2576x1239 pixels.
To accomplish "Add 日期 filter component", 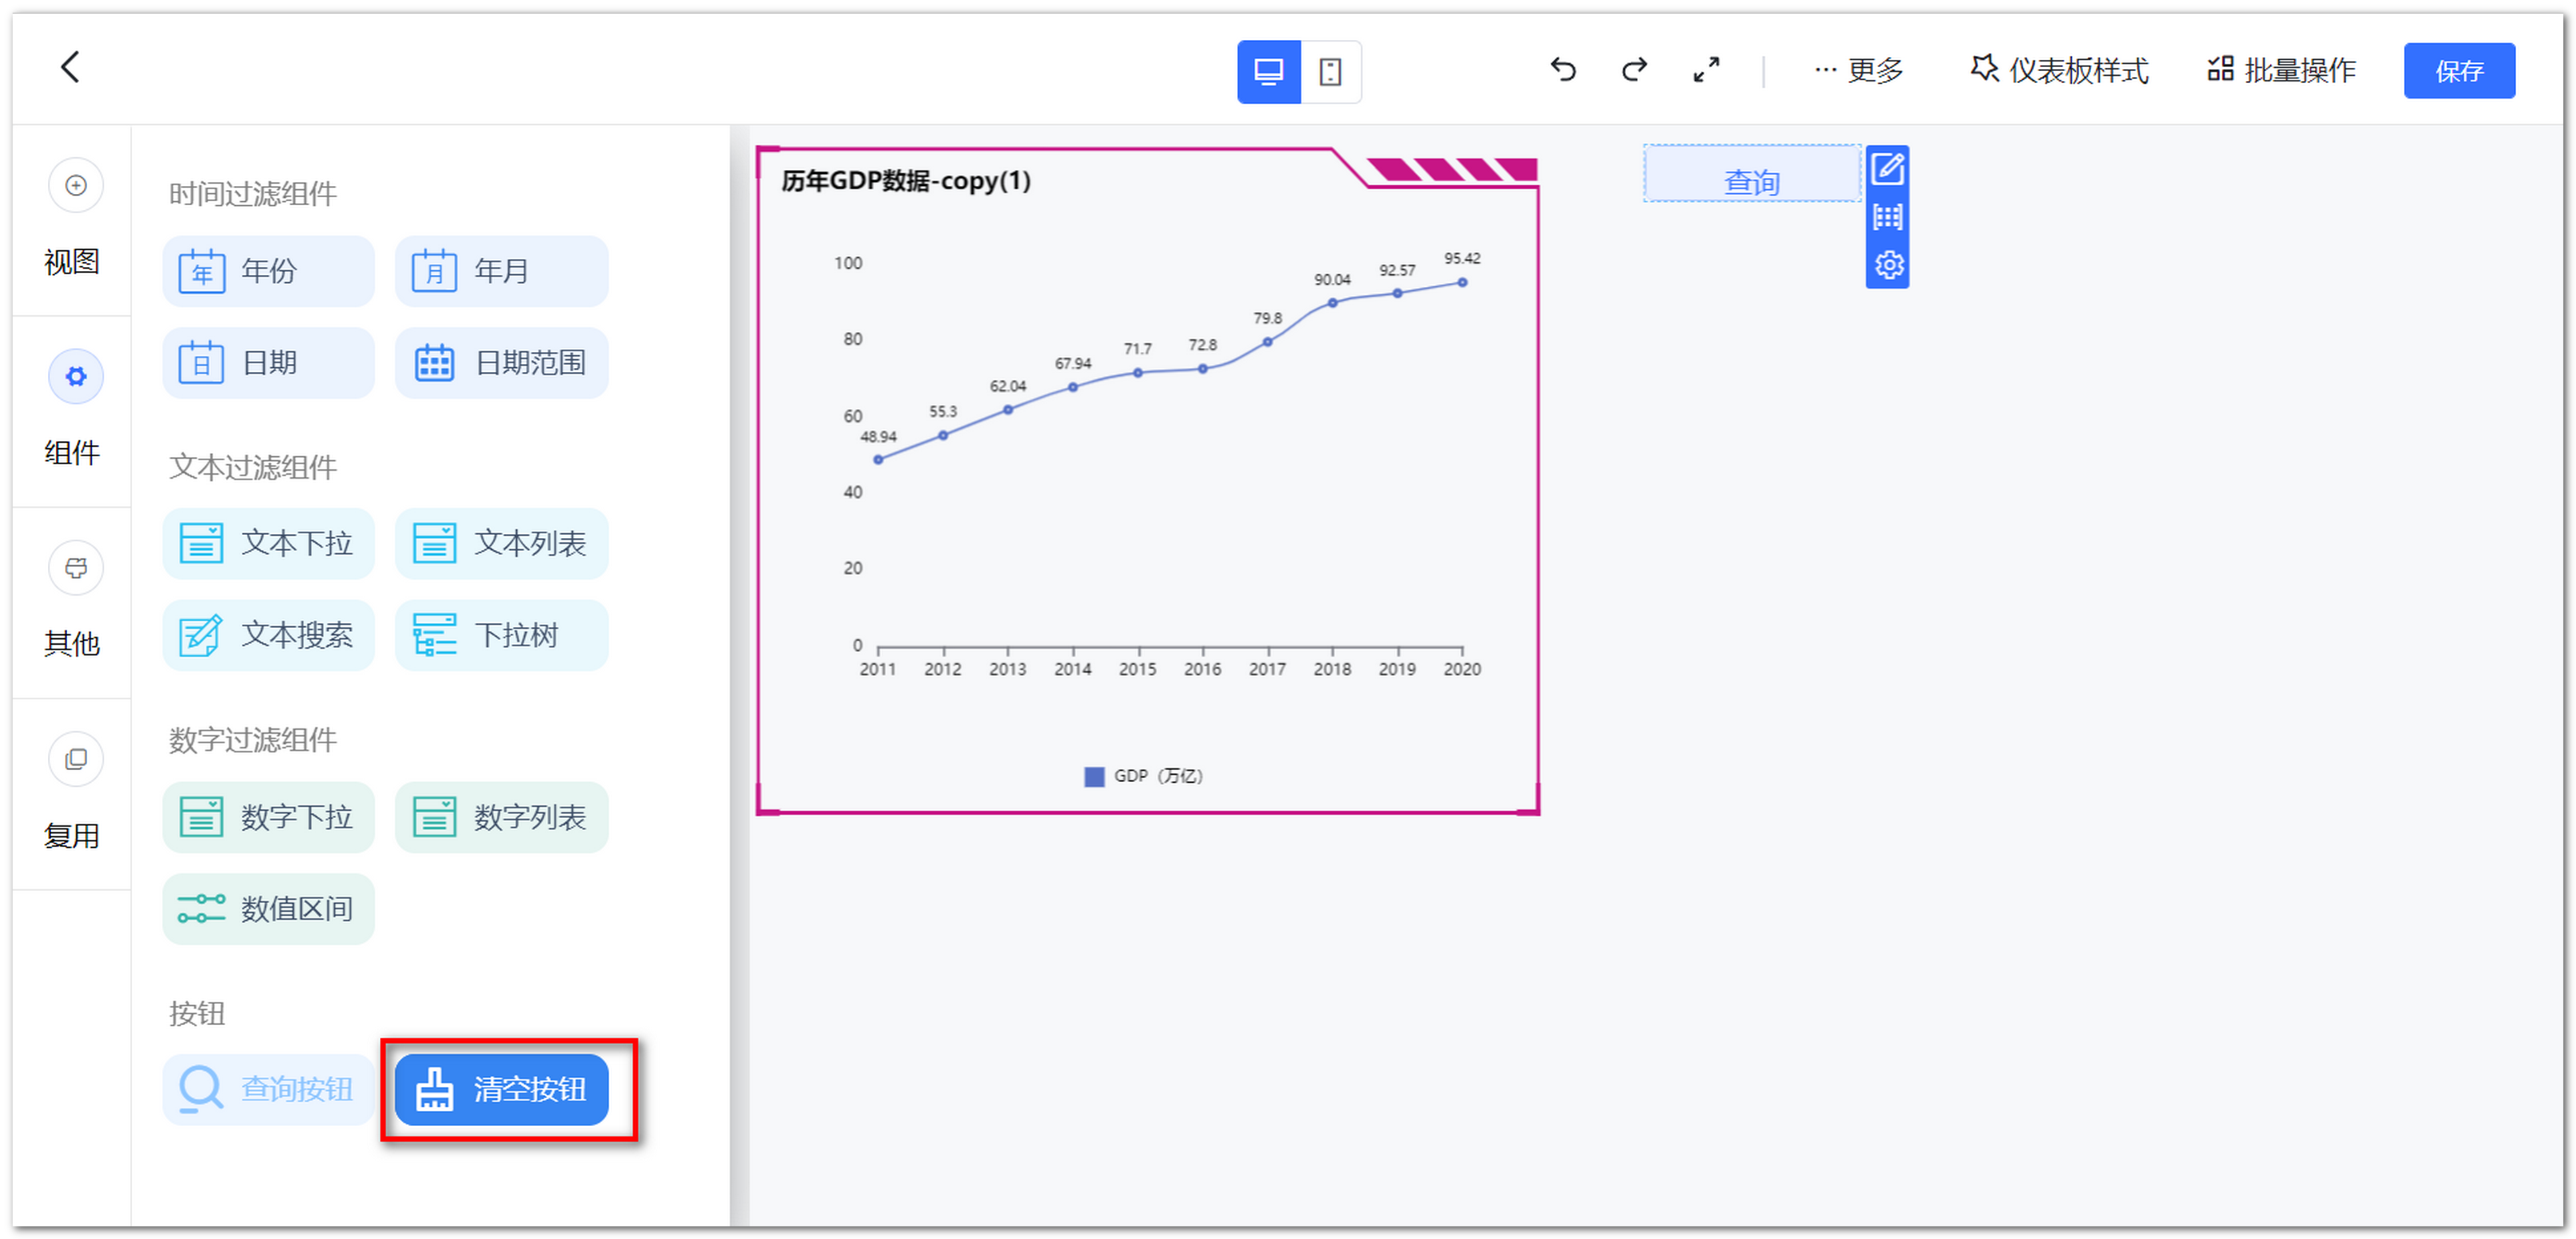I will point(268,363).
